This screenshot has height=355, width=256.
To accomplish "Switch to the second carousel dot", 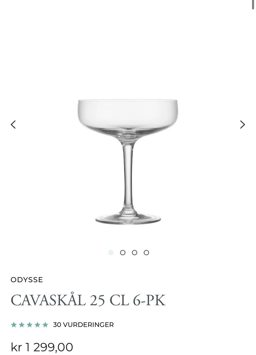I will (123, 253).
